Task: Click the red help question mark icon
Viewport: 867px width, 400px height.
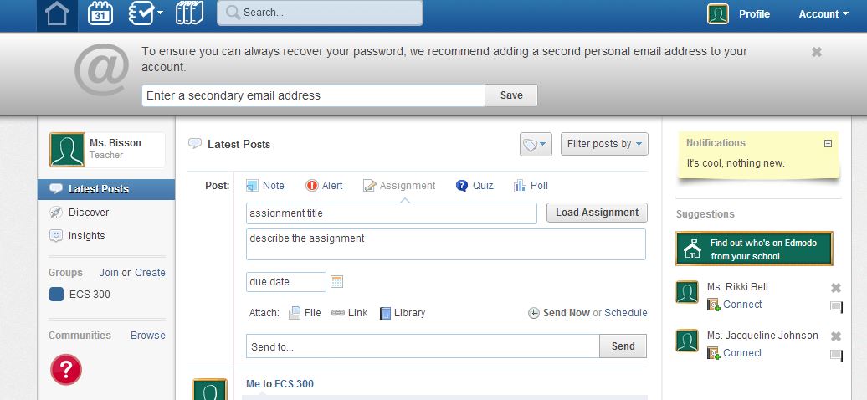Action: pos(66,369)
